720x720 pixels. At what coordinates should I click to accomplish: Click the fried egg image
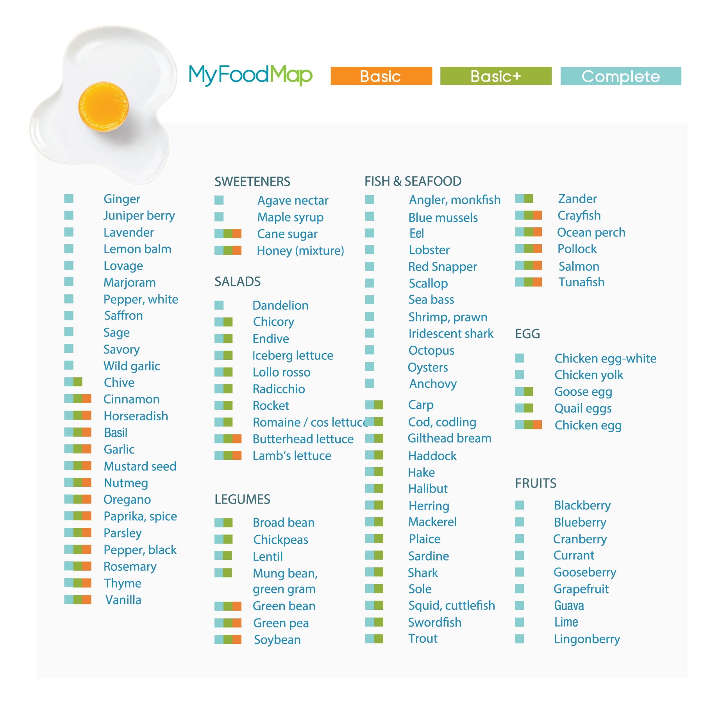coord(104,105)
